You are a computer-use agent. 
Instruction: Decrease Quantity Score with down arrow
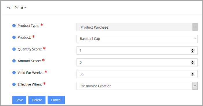pyautogui.click(x=193, y=51)
